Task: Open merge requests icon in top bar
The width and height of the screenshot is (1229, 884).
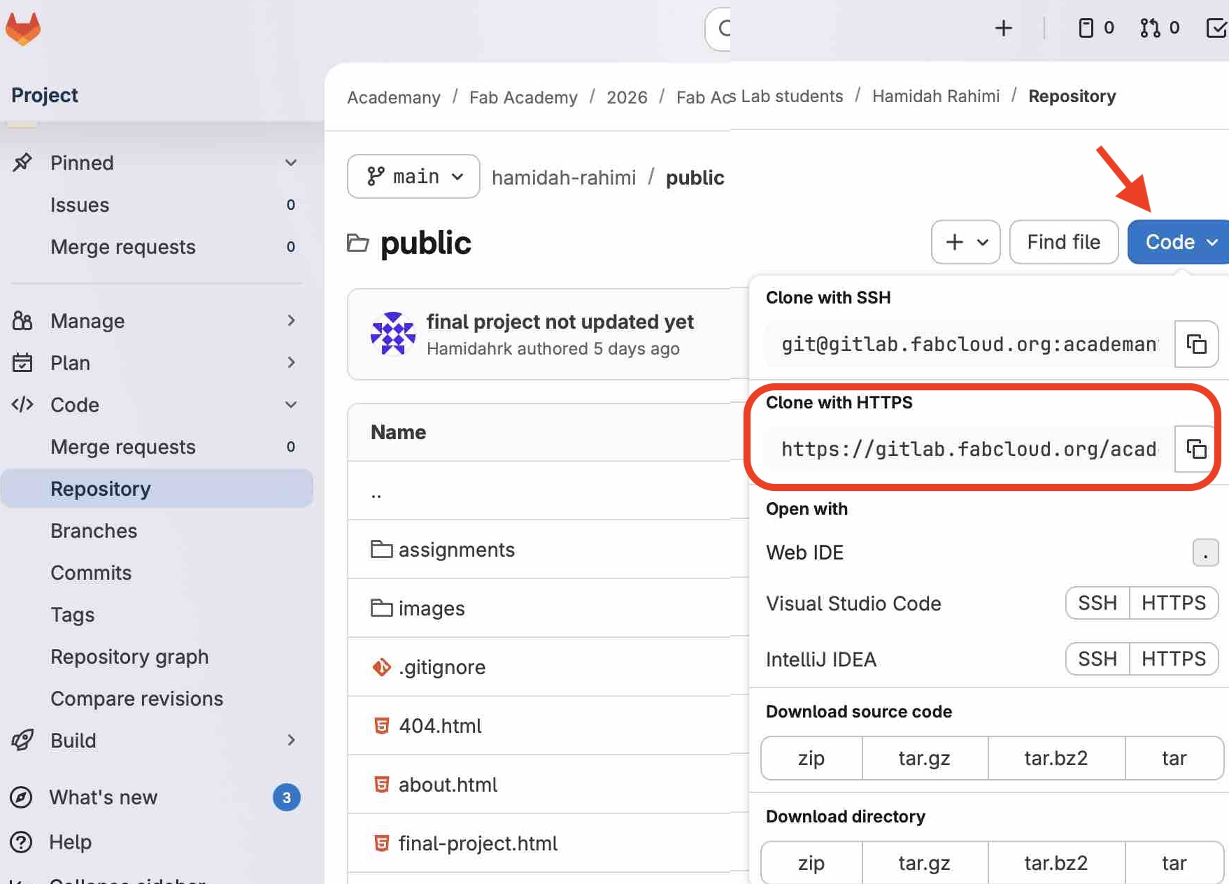Action: [x=1159, y=28]
